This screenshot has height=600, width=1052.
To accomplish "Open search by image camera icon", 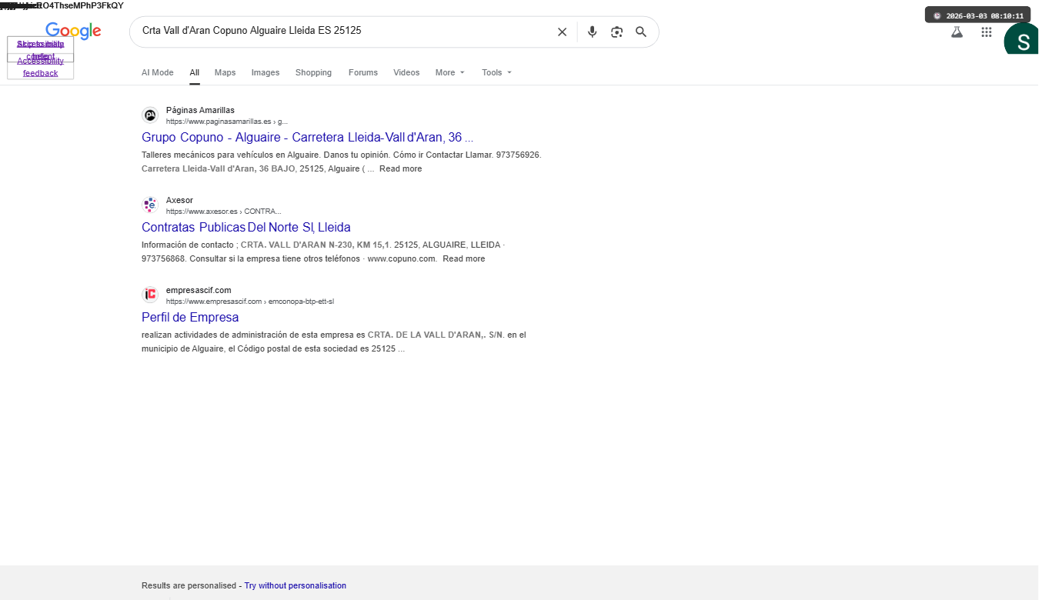I will 616,32.
